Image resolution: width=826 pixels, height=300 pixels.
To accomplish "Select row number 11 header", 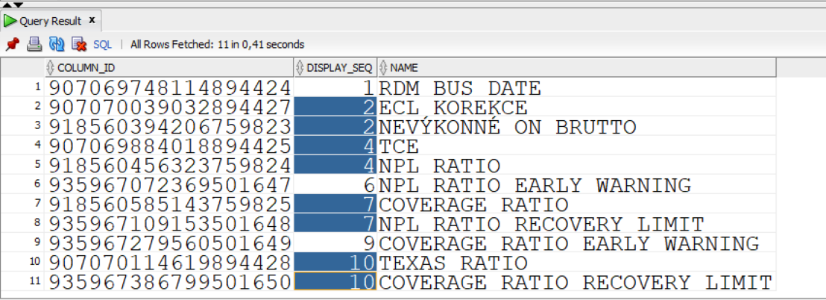I will [22, 281].
